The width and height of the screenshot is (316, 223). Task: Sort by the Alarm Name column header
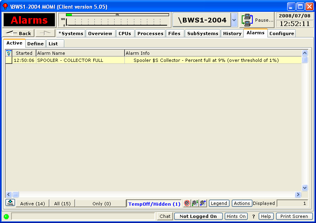click(80, 53)
